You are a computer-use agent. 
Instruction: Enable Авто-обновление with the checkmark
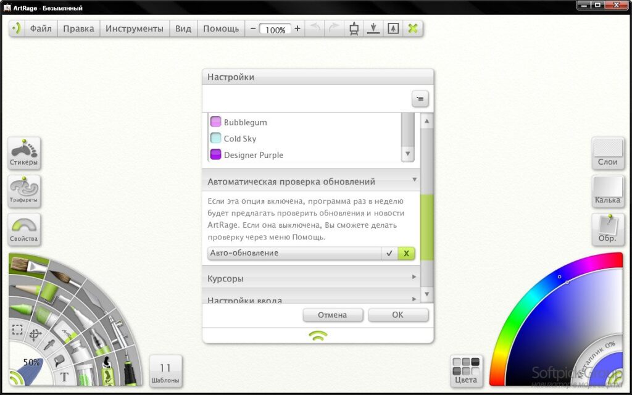point(389,253)
